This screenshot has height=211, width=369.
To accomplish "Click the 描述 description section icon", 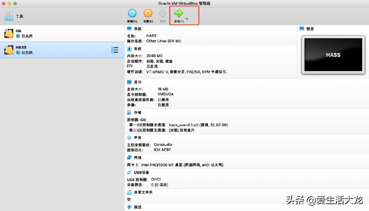I will [129, 207].
